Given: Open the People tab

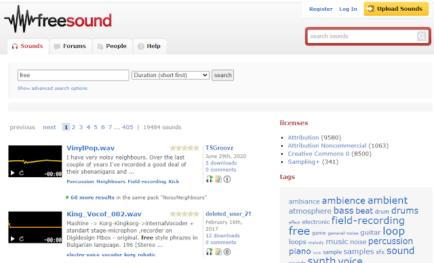Looking at the screenshot, I should pyautogui.click(x=112, y=46).
